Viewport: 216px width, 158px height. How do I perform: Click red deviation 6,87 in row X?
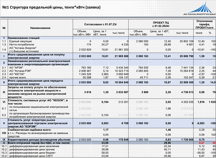[201, 143]
